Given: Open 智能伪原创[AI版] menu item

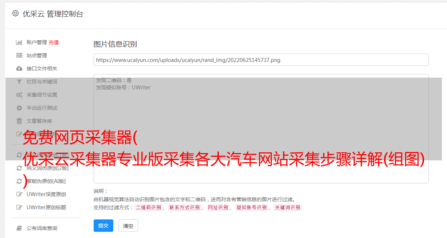Looking at the screenshot, I should pyautogui.click(x=46, y=181).
